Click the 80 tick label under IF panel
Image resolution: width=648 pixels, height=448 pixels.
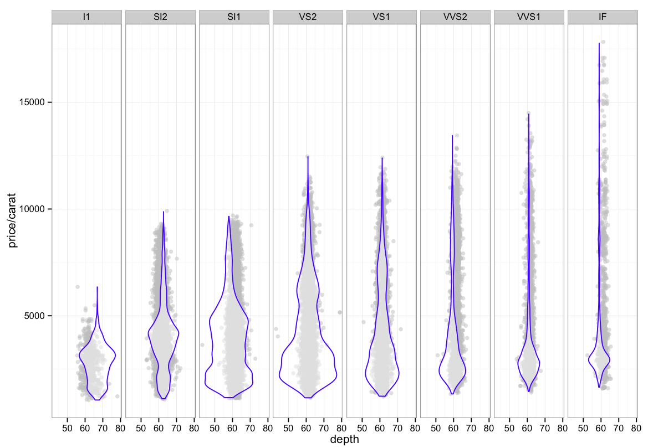[x=636, y=428]
